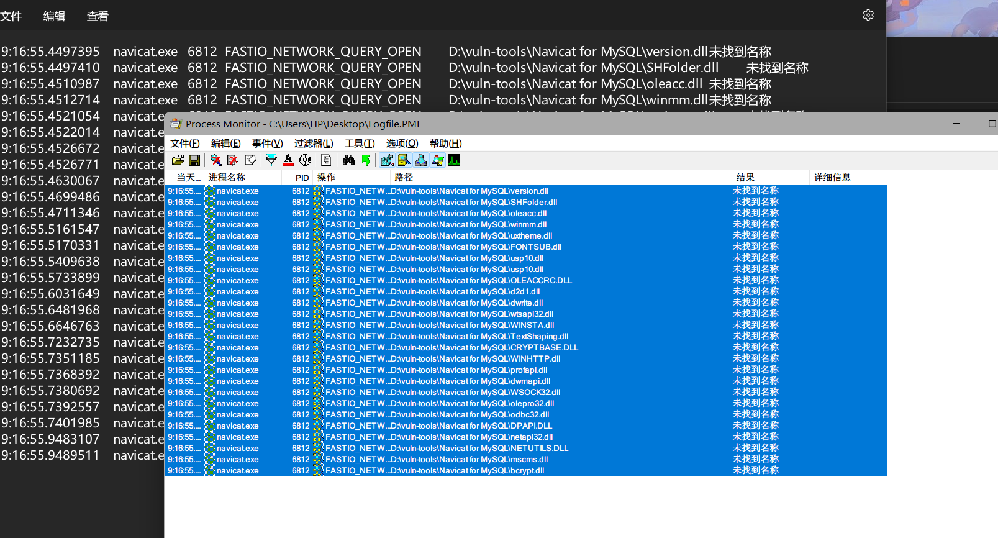
Task: Open Find with the binoculars icon
Action: point(348,160)
